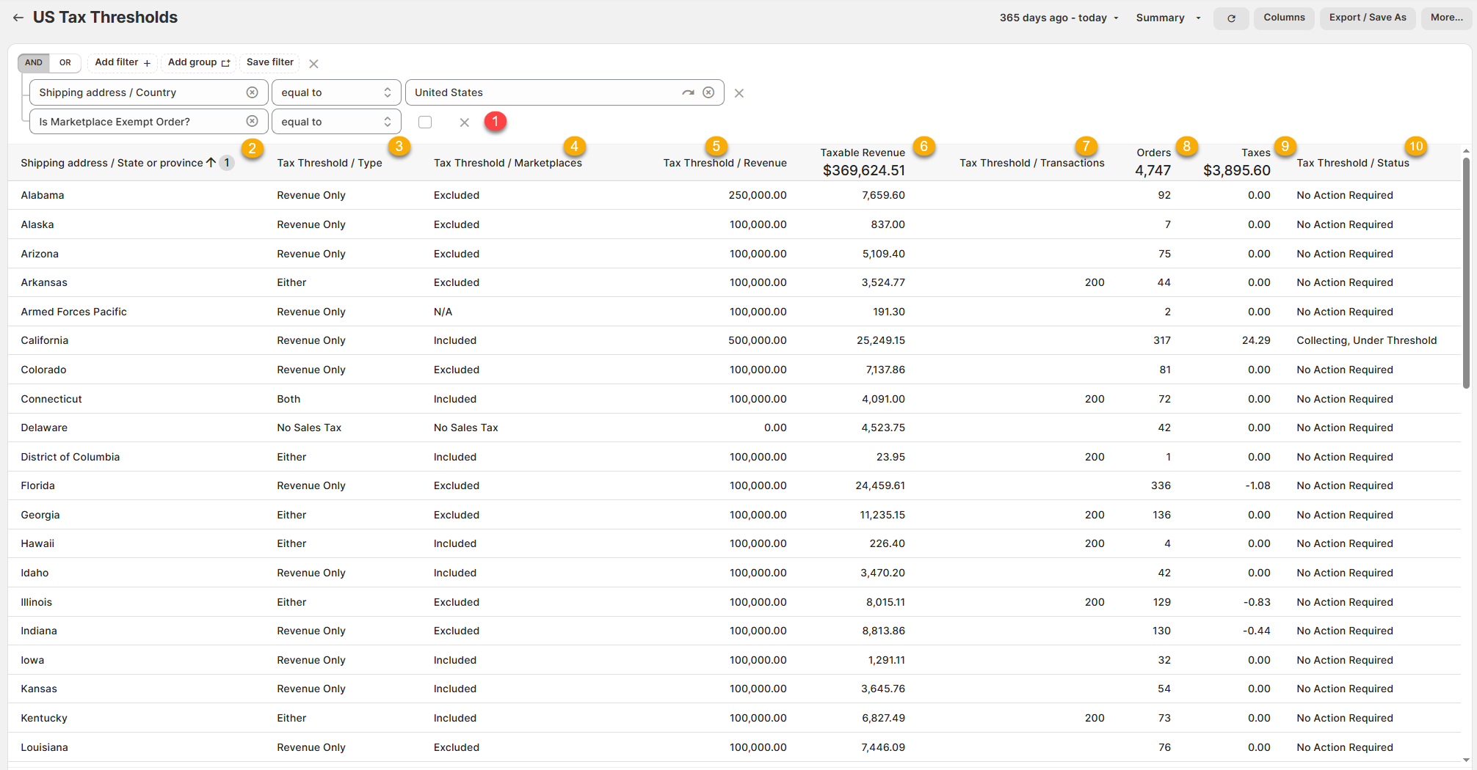Switch filter logic to AND
The image size is (1477, 770).
pos(34,63)
